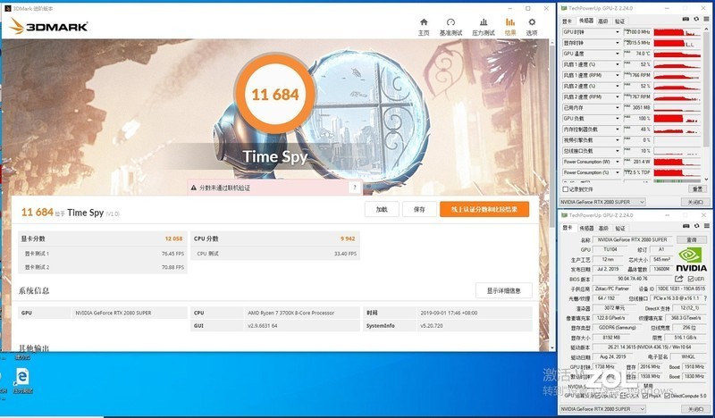The width and height of the screenshot is (715, 418).
Task: Open 3DMark Options (选项) gear icon
Action: tap(532, 27)
